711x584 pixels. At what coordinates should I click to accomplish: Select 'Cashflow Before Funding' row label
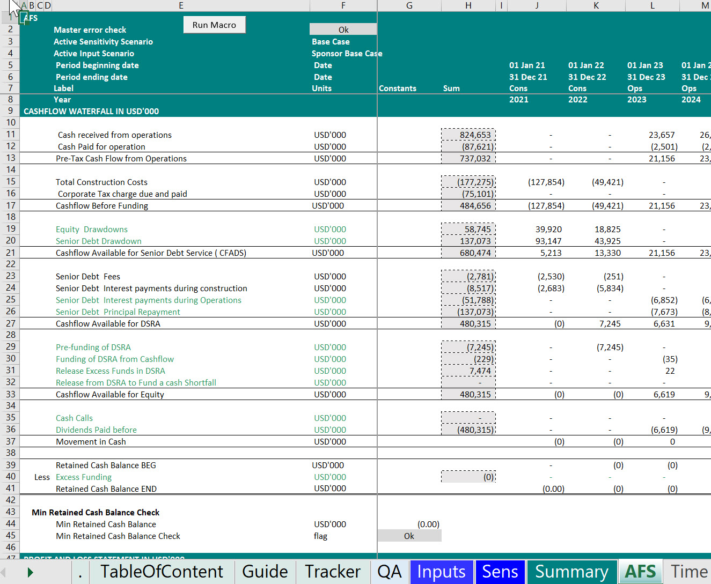102,205
